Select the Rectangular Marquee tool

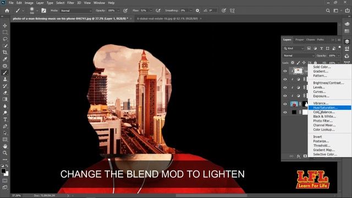pos(5,32)
